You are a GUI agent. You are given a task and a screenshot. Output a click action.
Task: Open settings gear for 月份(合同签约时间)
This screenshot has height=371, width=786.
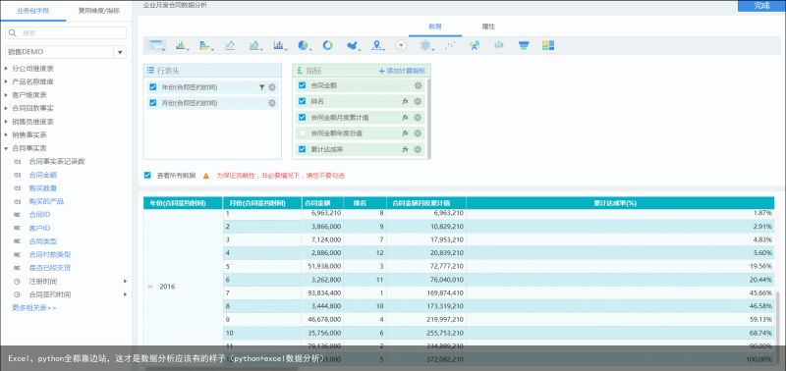coord(272,103)
